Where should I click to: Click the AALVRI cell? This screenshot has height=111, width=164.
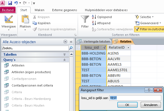(x=119, y=59)
